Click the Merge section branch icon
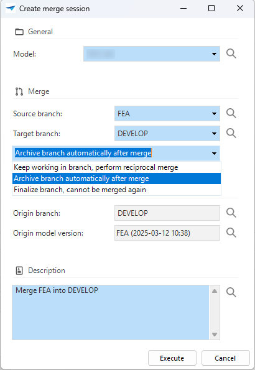The width and height of the screenshot is (255, 370). click(19, 91)
